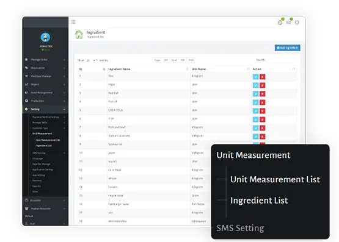
Task: Click the Report chart sidebar icon
Action: click(26, 84)
